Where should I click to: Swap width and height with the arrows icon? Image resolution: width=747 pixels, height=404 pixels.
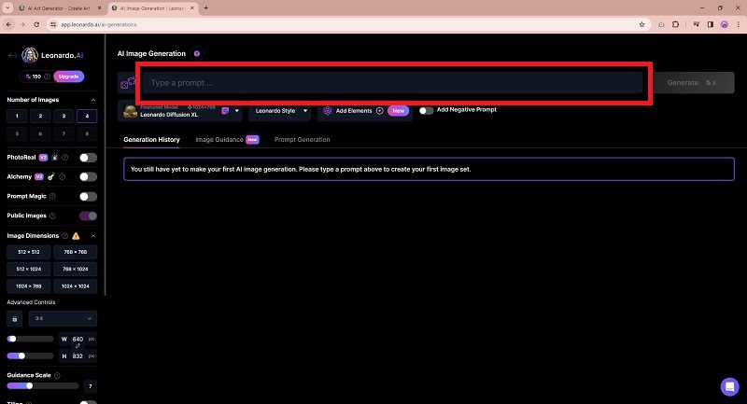[x=78, y=346]
